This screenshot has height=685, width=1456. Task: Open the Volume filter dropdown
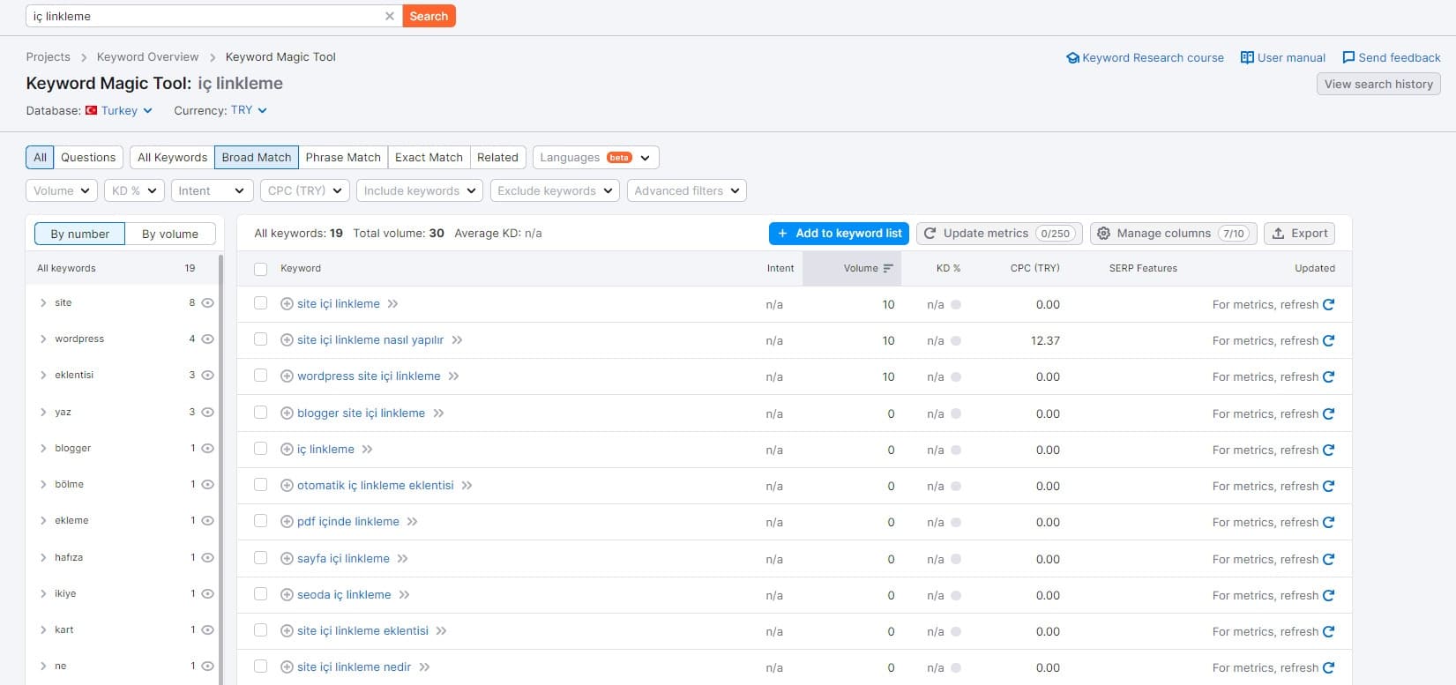pyautogui.click(x=61, y=190)
